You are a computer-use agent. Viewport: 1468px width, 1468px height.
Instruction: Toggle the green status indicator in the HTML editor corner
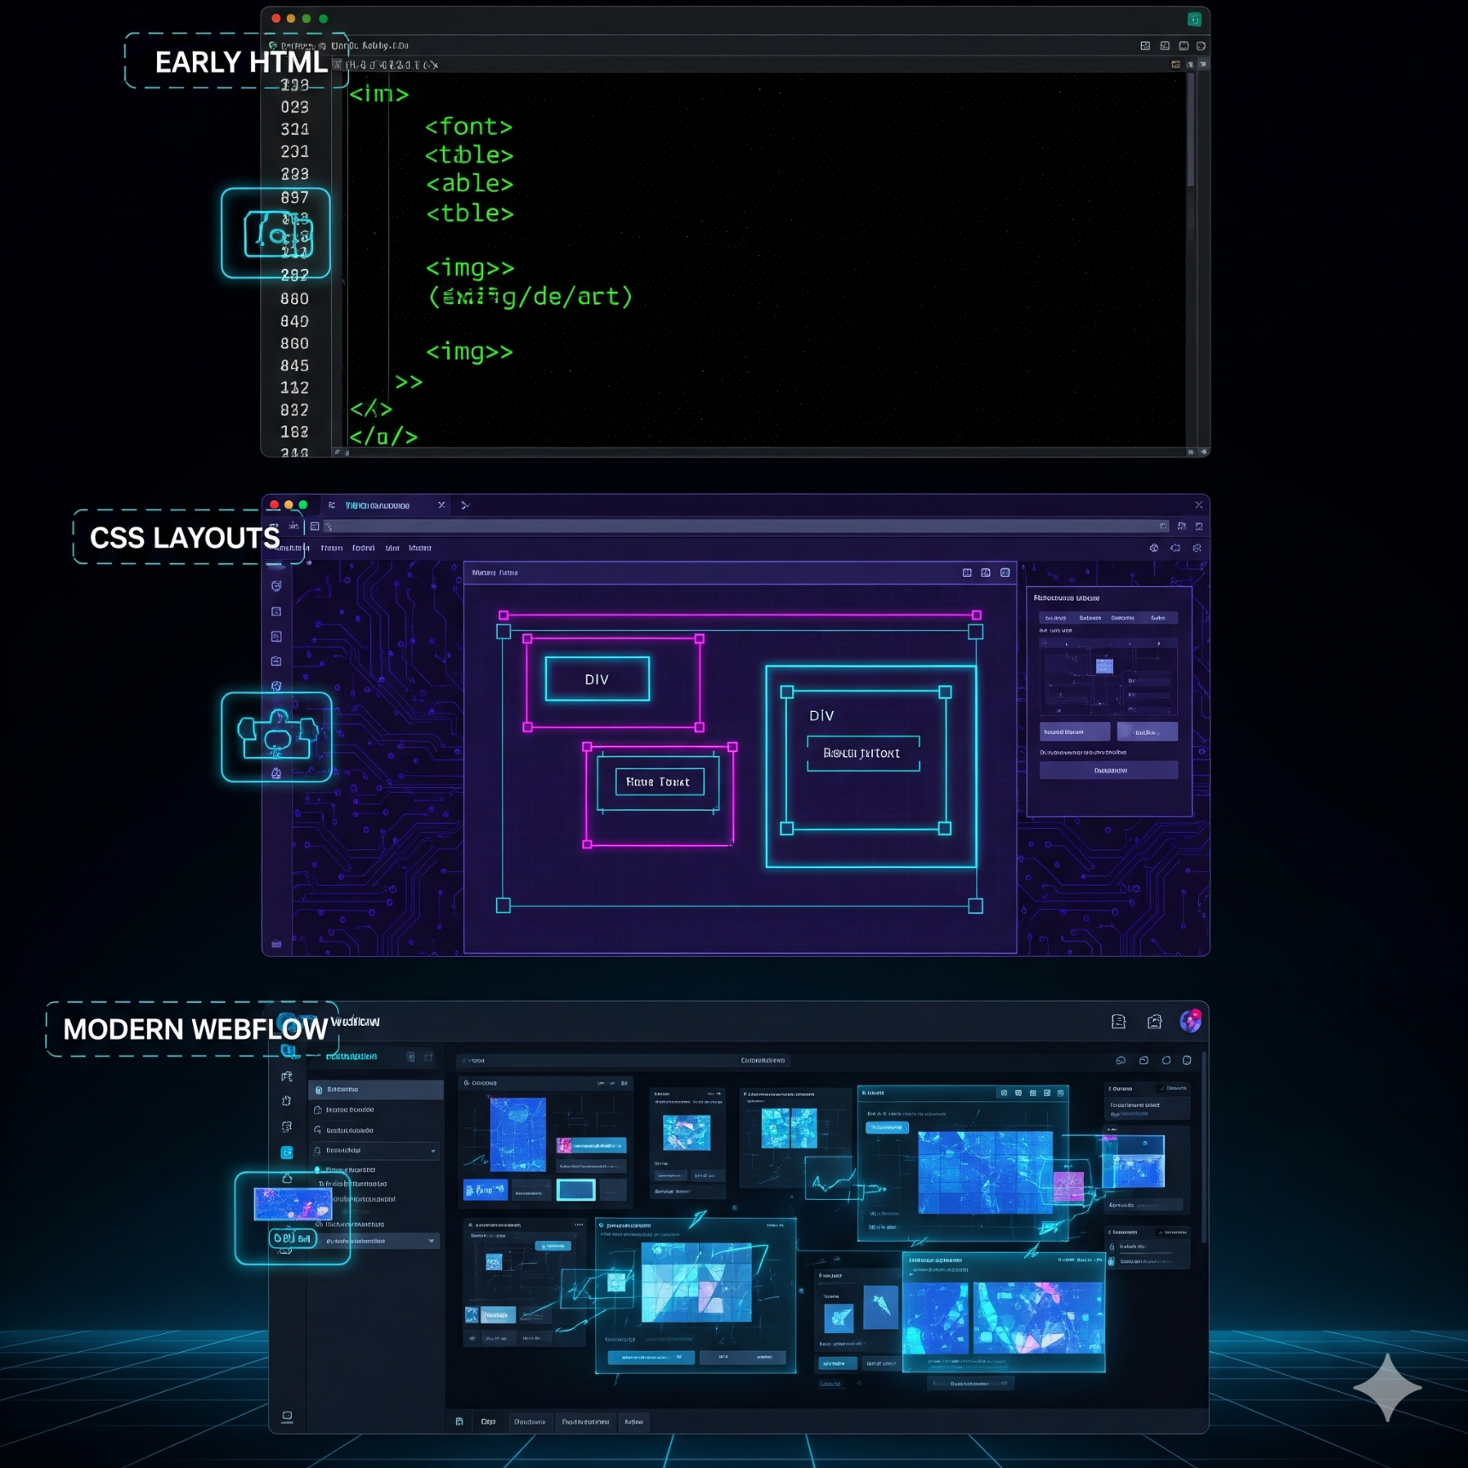tap(1194, 17)
